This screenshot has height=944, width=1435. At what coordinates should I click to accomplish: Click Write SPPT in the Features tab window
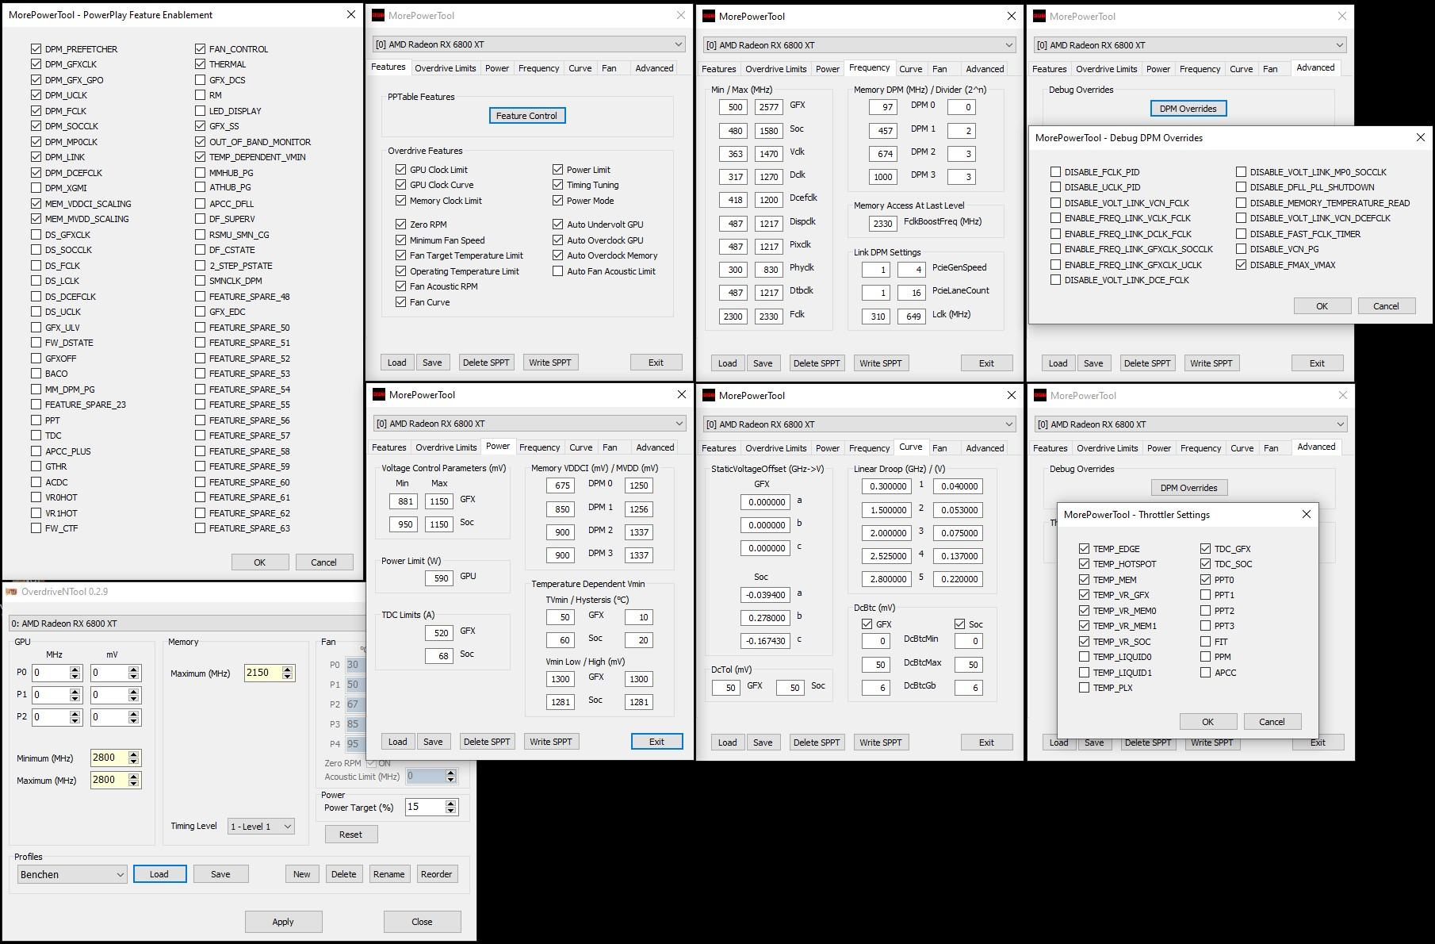tap(550, 363)
